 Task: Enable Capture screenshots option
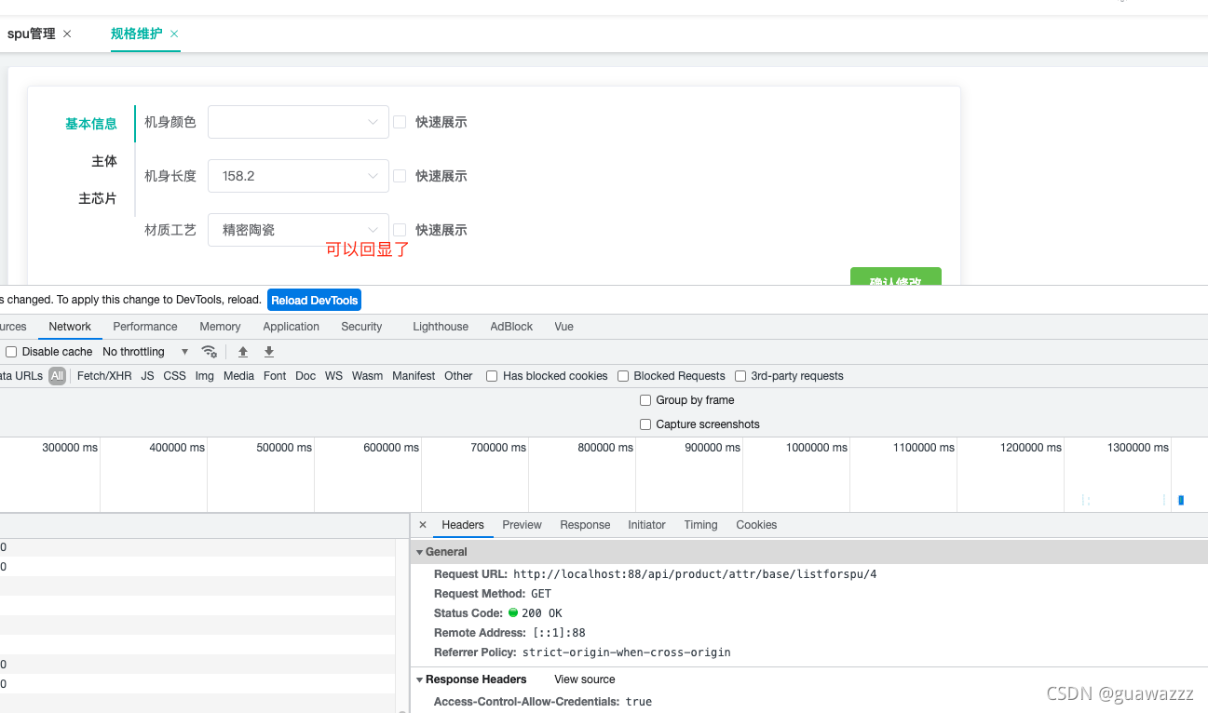tap(645, 424)
